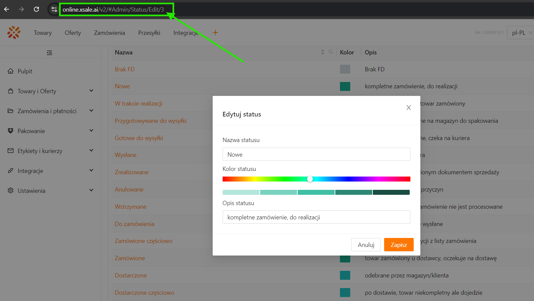534x301 pixels.
Task: Click the search icon in Nazwa column
Action: click(x=331, y=52)
